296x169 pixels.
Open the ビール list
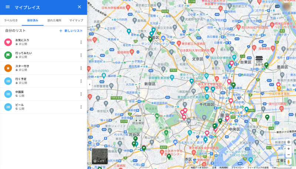coord(43,107)
